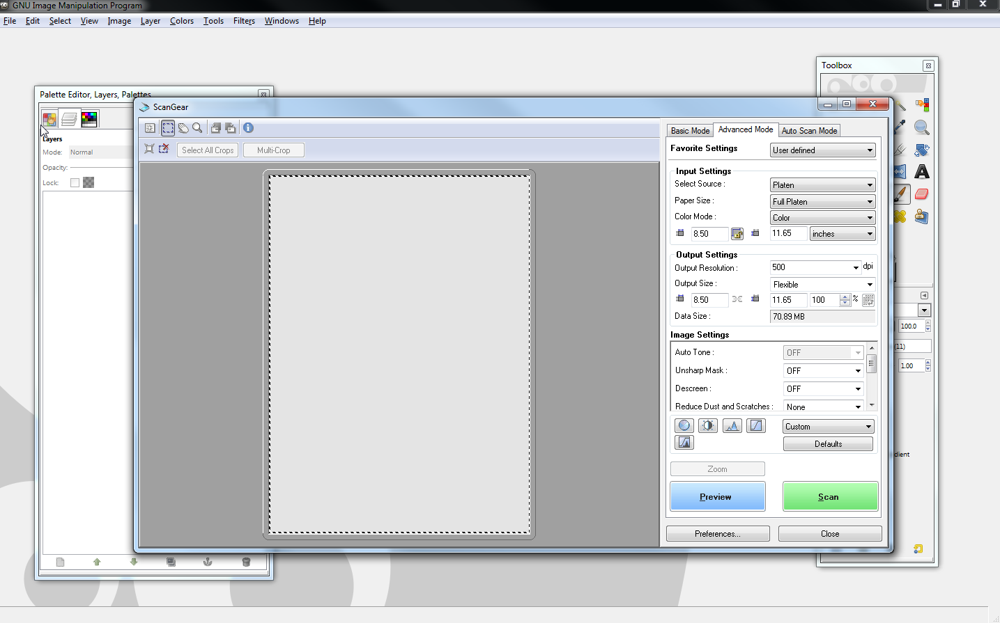This screenshot has width=1000, height=623.
Task: Switch to the Basic Mode tab
Action: (690, 131)
